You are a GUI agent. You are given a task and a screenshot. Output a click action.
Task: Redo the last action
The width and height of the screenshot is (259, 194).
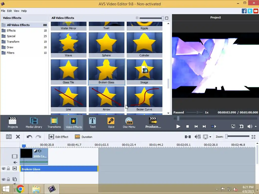click(x=38, y=137)
